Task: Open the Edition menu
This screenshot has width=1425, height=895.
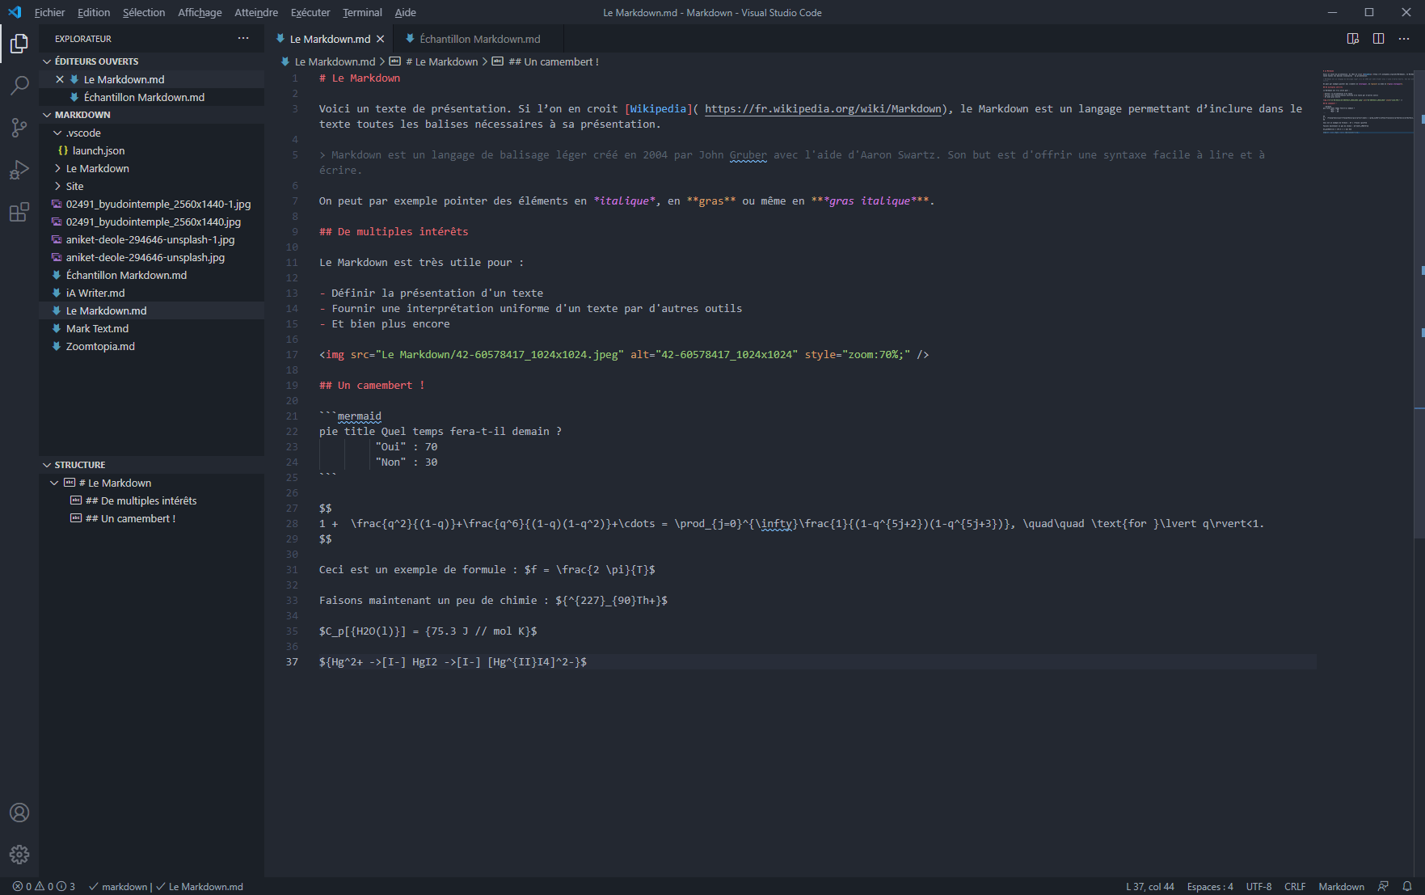Action: click(94, 12)
